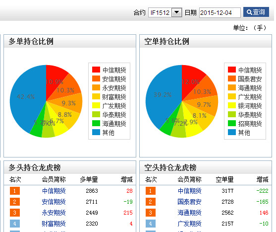The height and width of the screenshot is (232, 276).
Task: Click rank 4 badge beside 广发期货 short row
Action: 151,224
